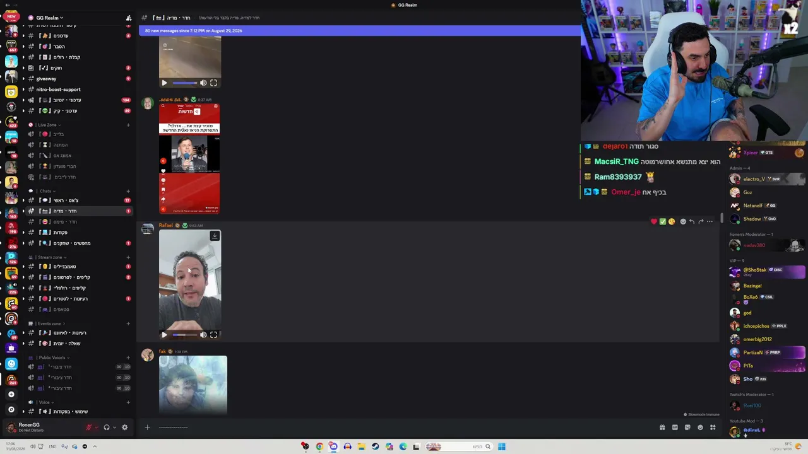Open fullscreen on the top video
The width and height of the screenshot is (808, 454).
(x=213, y=83)
